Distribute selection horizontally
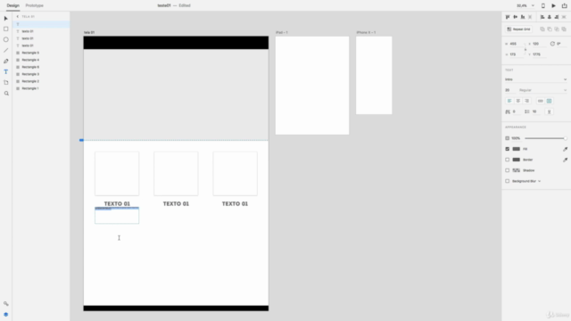 [564, 17]
